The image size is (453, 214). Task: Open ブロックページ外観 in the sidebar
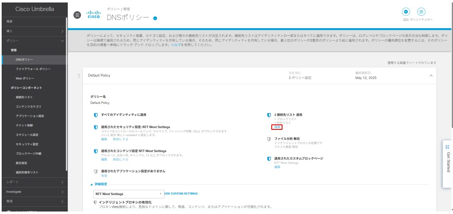click(x=28, y=153)
